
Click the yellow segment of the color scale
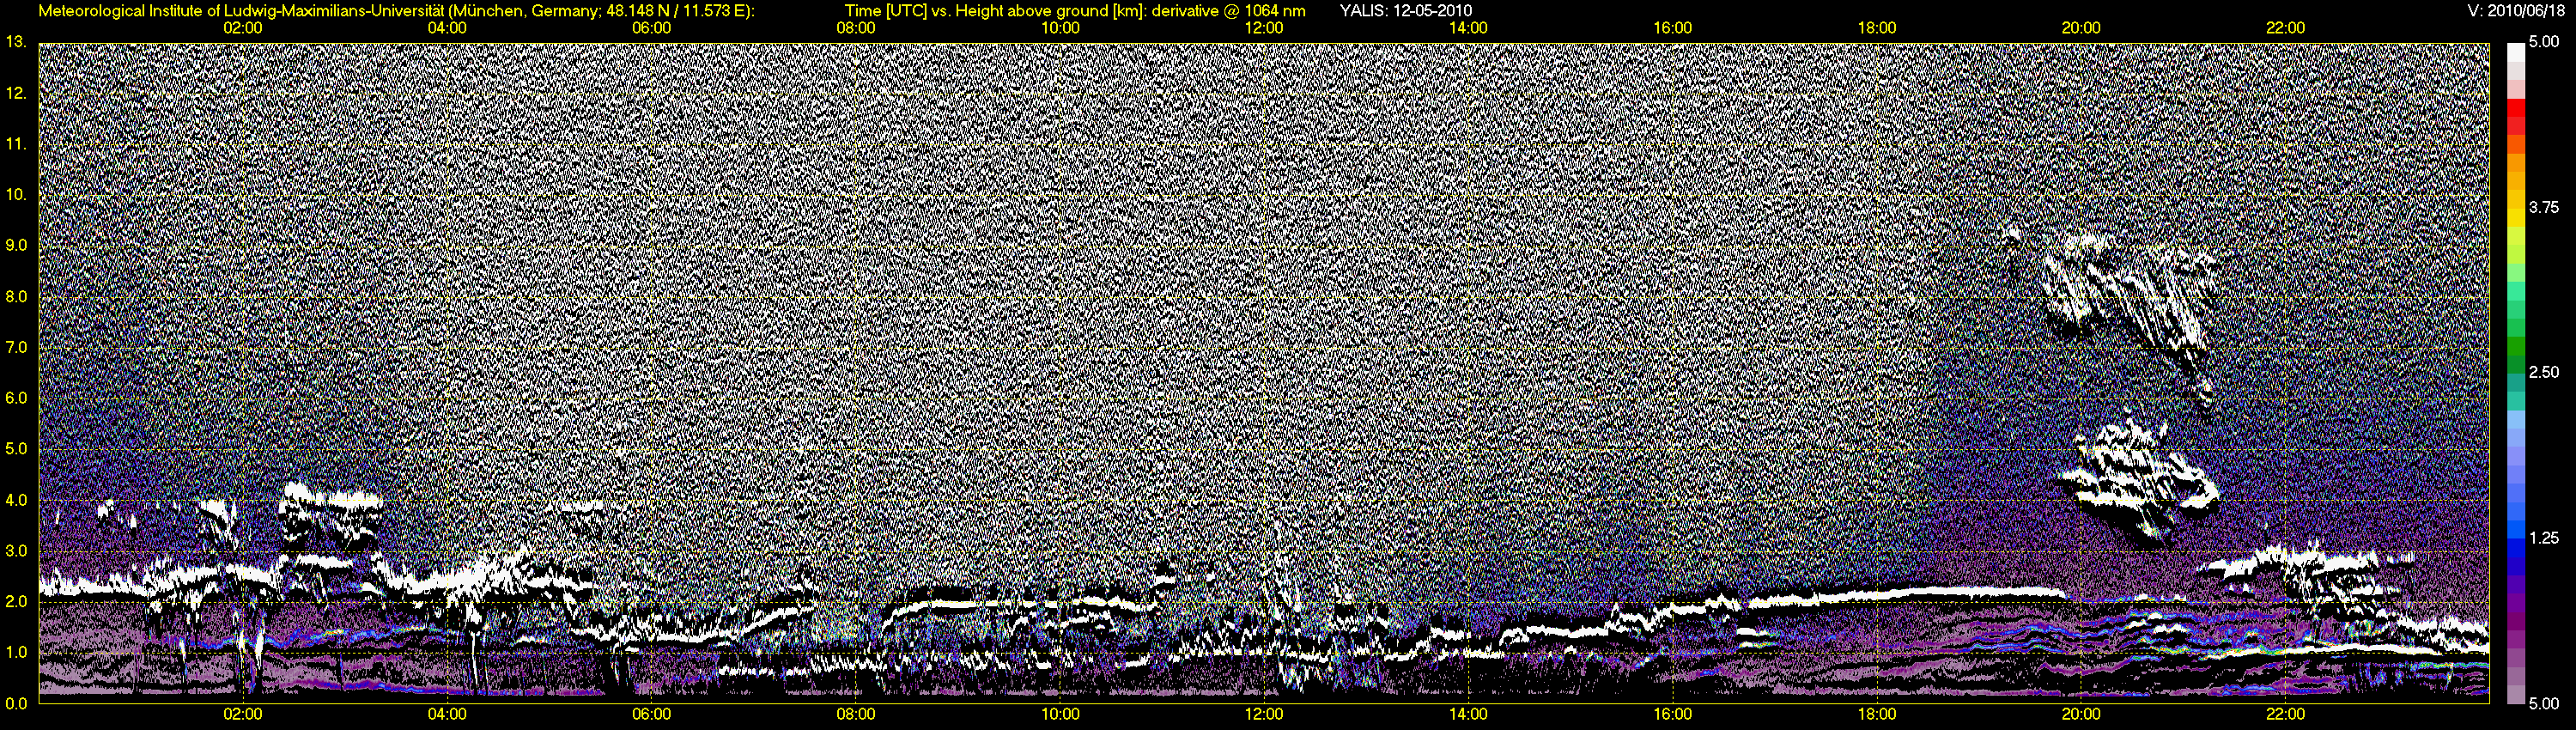click(x=2515, y=220)
